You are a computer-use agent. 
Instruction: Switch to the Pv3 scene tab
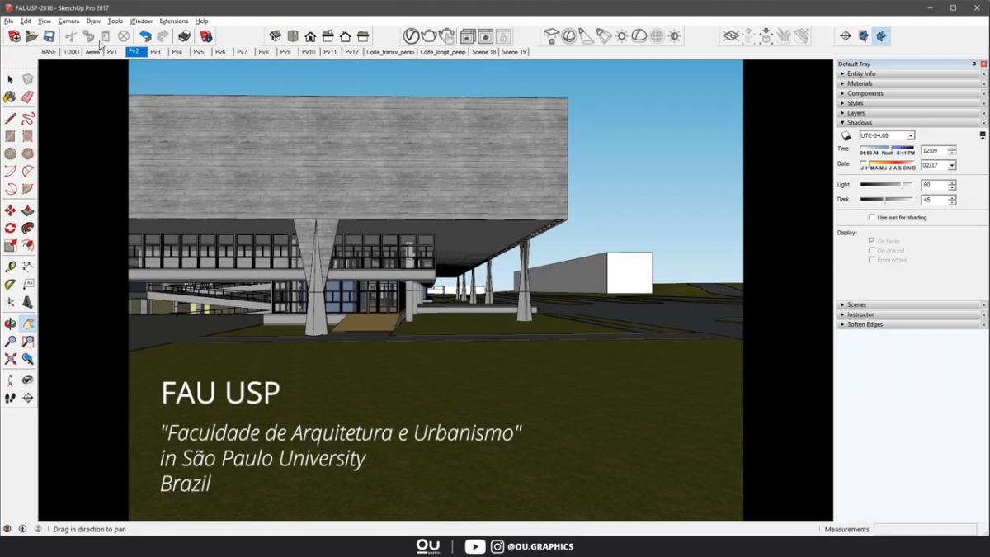tap(156, 52)
